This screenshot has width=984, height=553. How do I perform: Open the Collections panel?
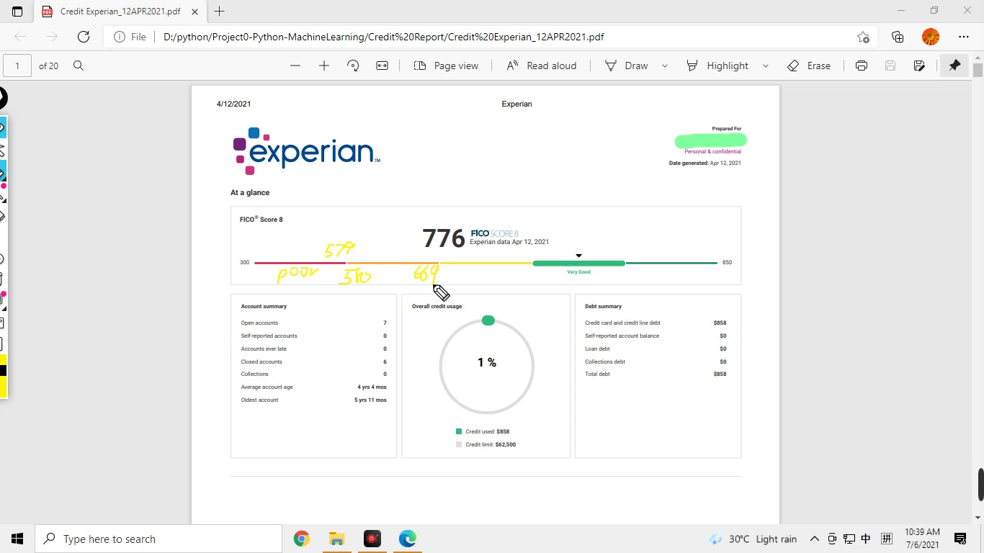[x=898, y=37]
